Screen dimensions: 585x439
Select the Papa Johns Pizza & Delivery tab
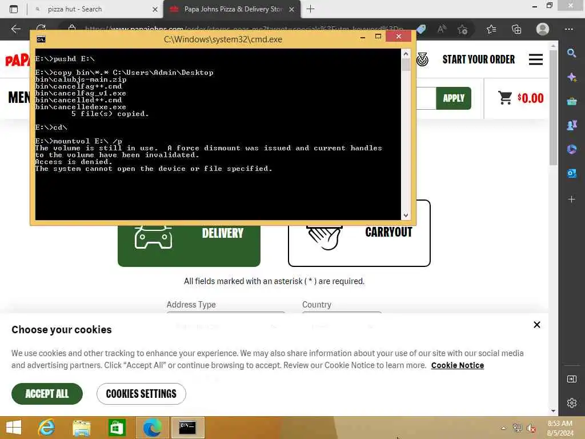point(233,9)
